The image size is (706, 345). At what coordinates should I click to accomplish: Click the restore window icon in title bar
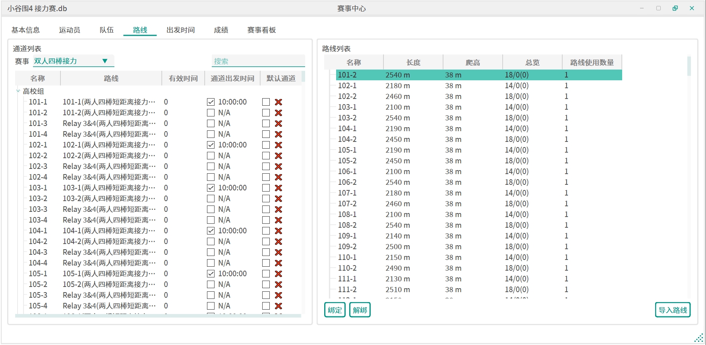675,8
